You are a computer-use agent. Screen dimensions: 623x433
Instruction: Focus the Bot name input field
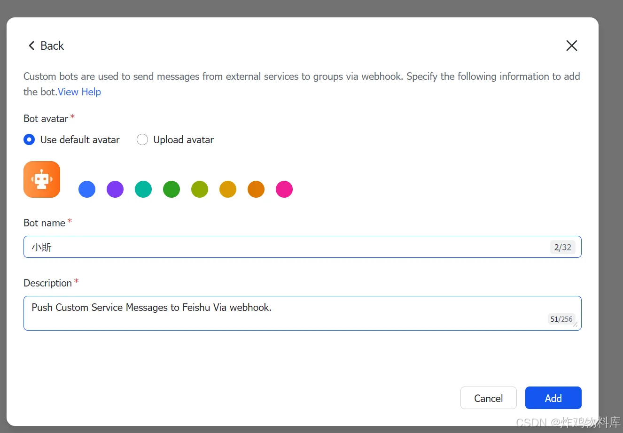[303, 247]
